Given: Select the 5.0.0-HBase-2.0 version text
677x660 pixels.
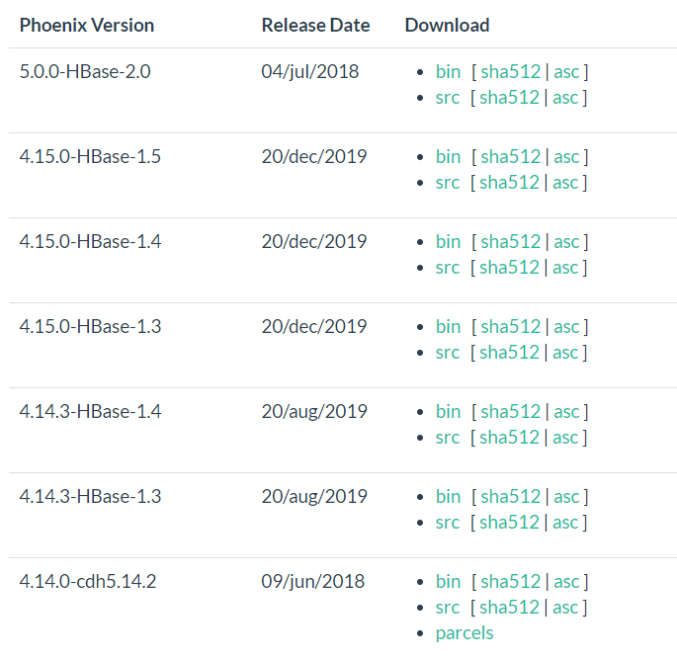Looking at the screenshot, I should (85, 72).
